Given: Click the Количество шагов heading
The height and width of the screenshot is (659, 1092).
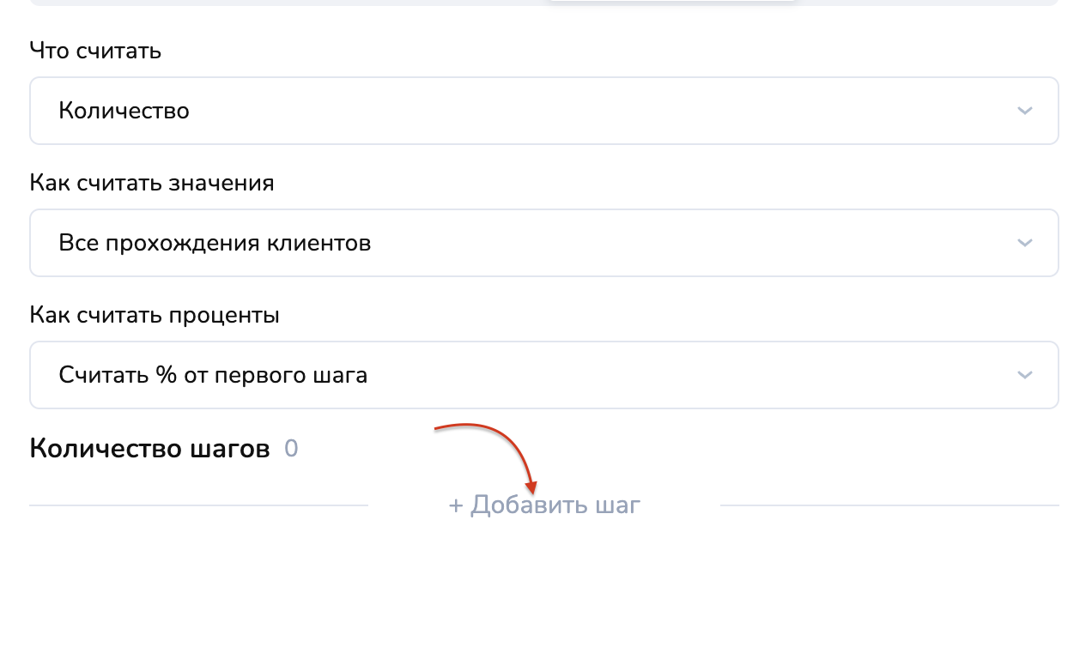Looking at the screenshot, I should click(149, 449).
